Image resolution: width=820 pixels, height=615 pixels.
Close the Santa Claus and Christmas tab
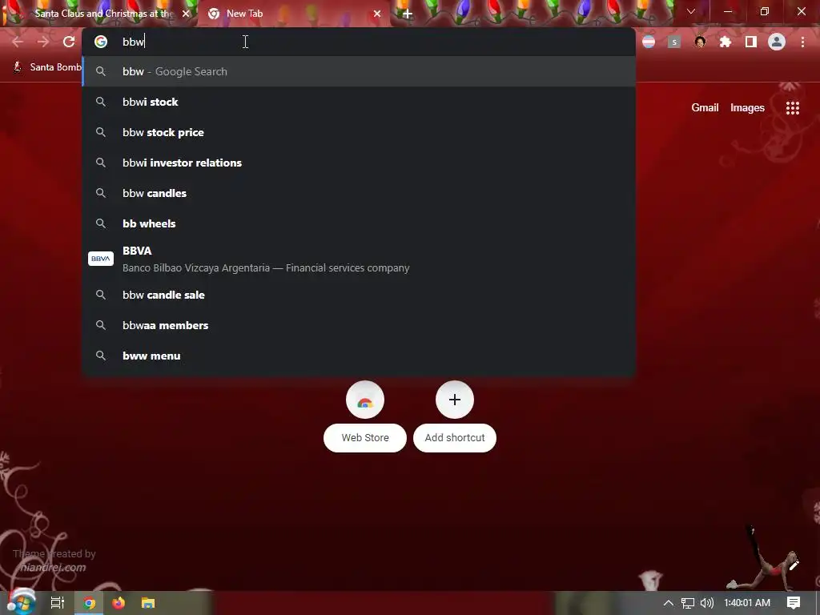click(186, 14)
